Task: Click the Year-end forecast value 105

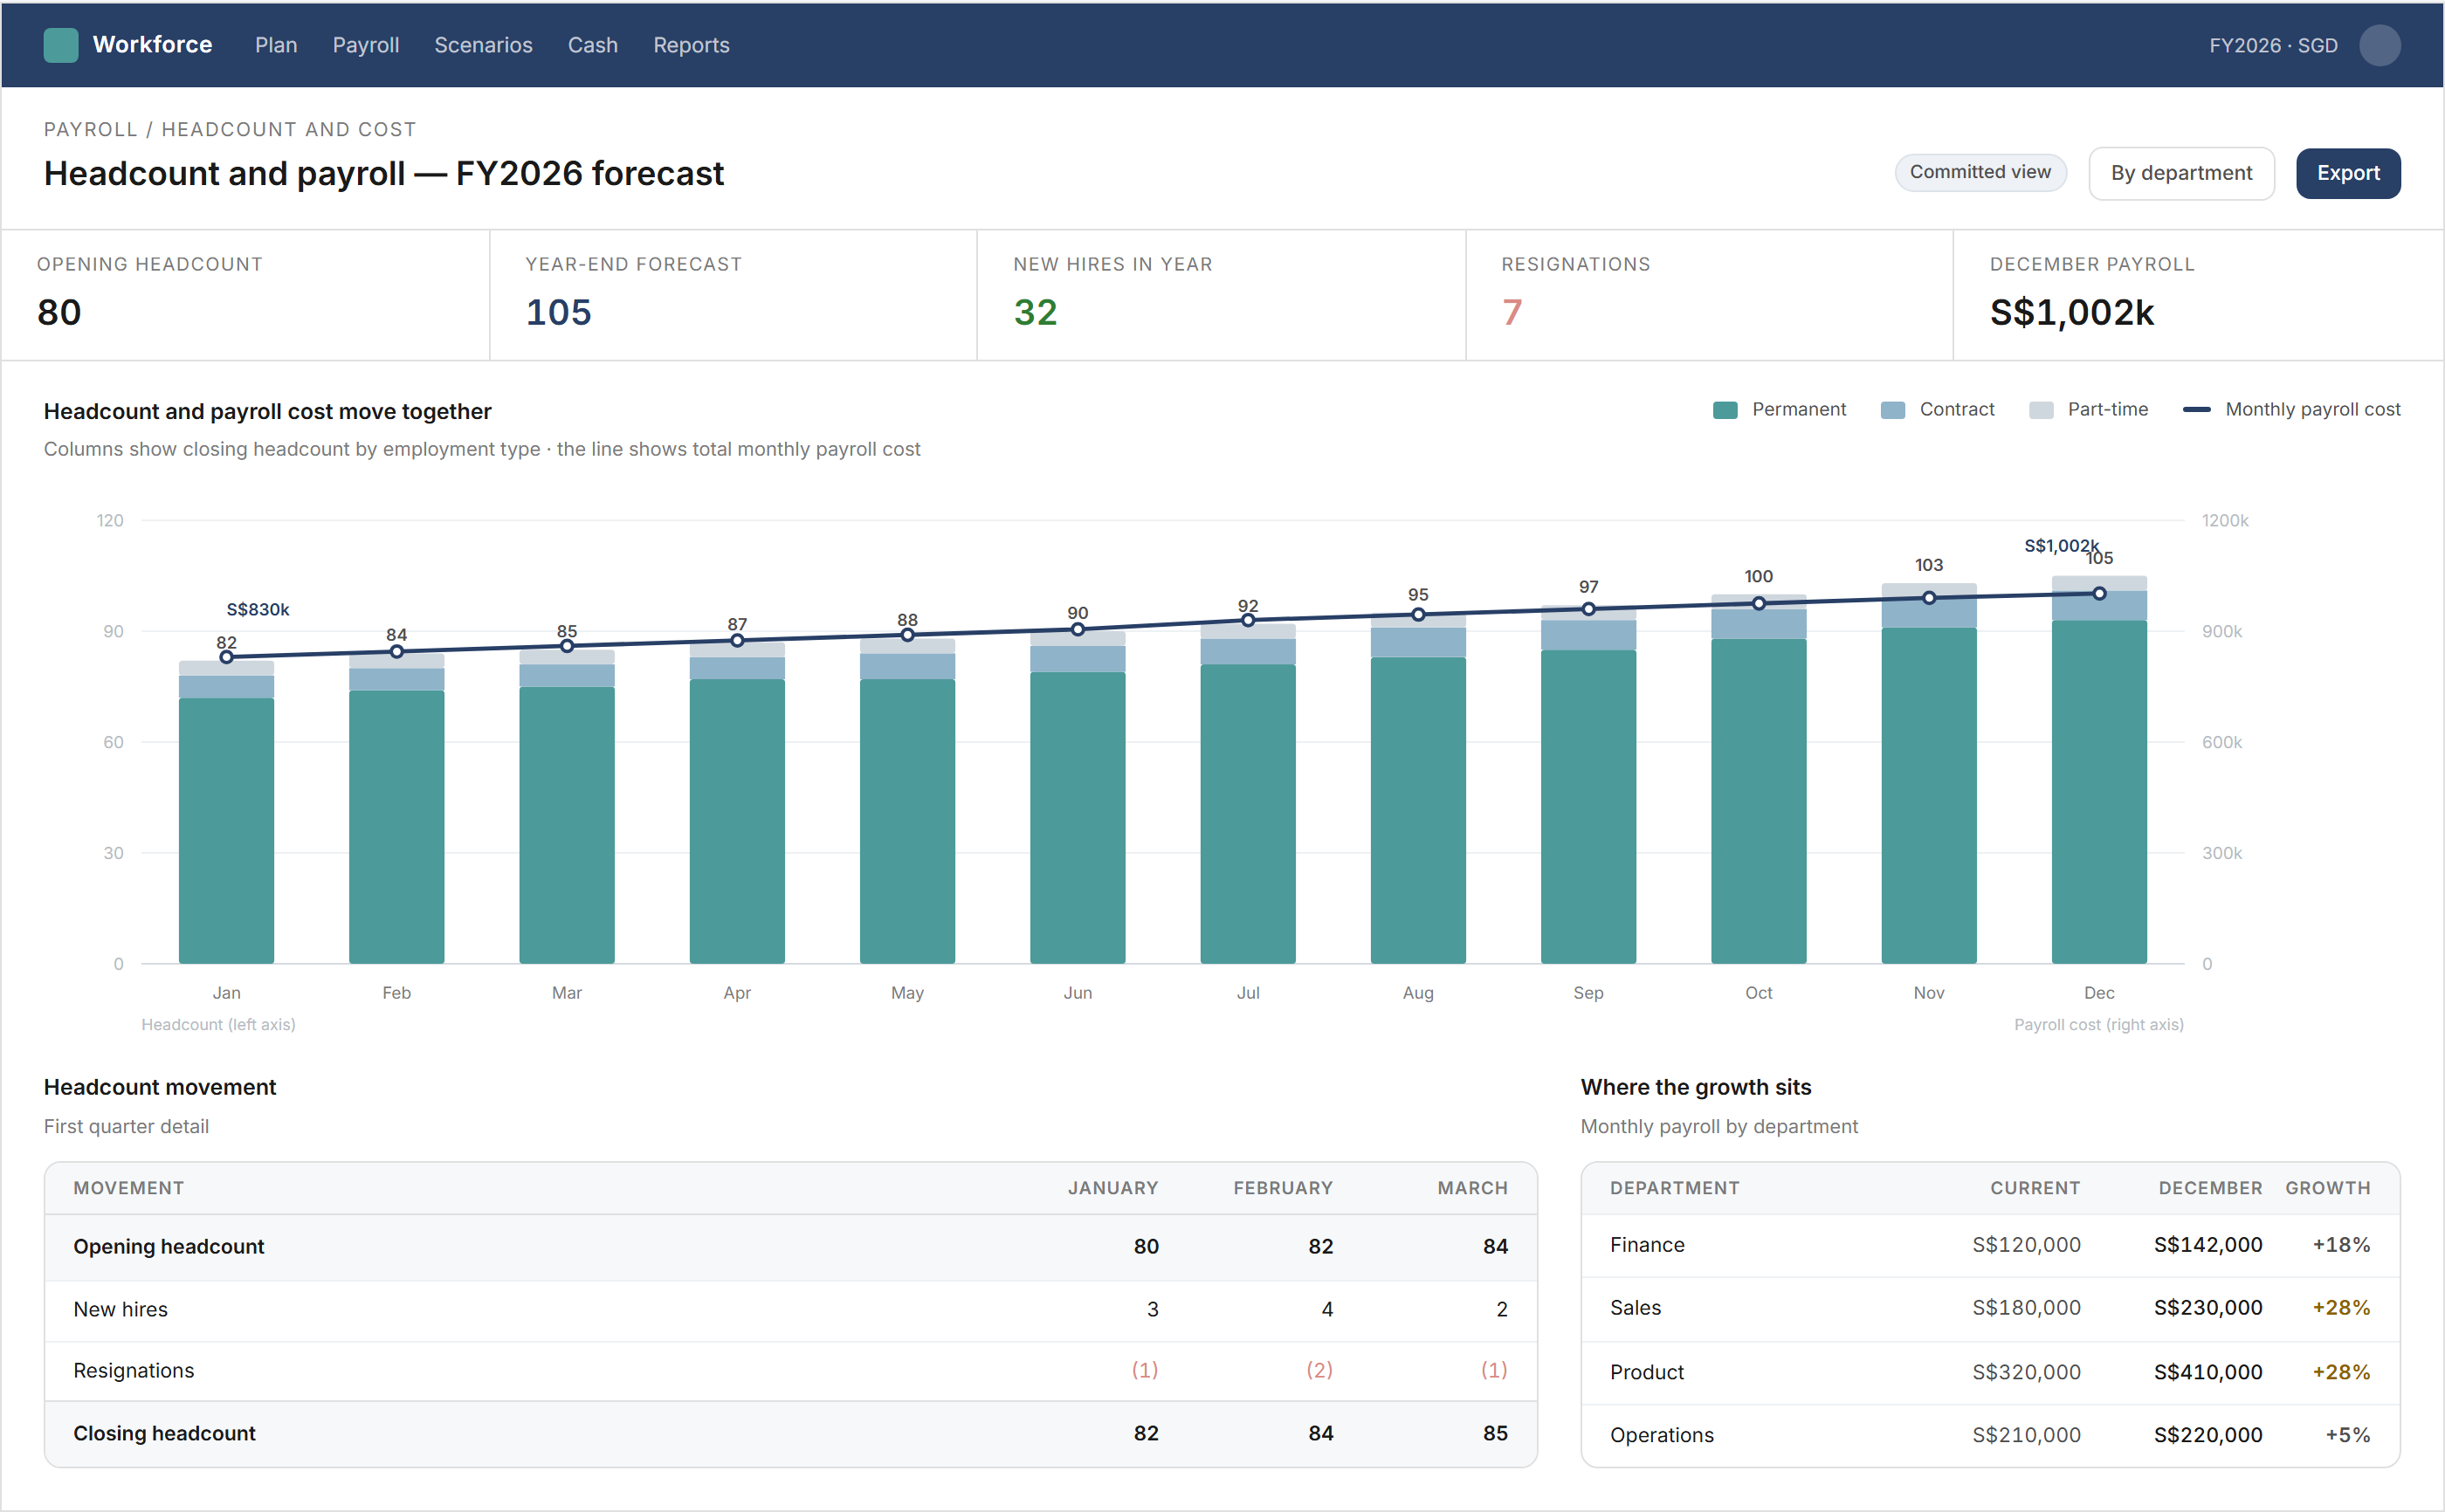Action: [x=559, y=312]
